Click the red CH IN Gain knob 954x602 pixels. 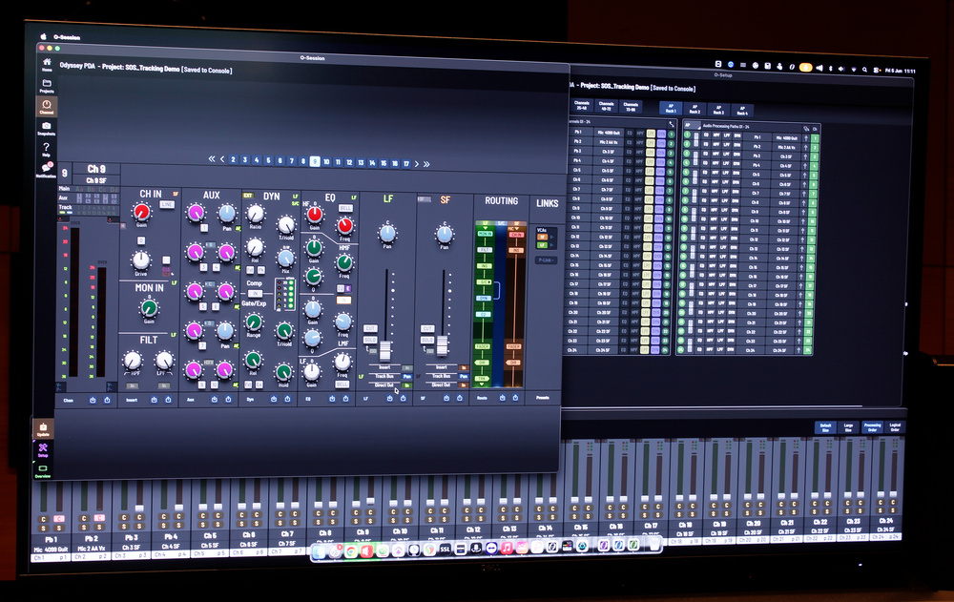[142, 212]
